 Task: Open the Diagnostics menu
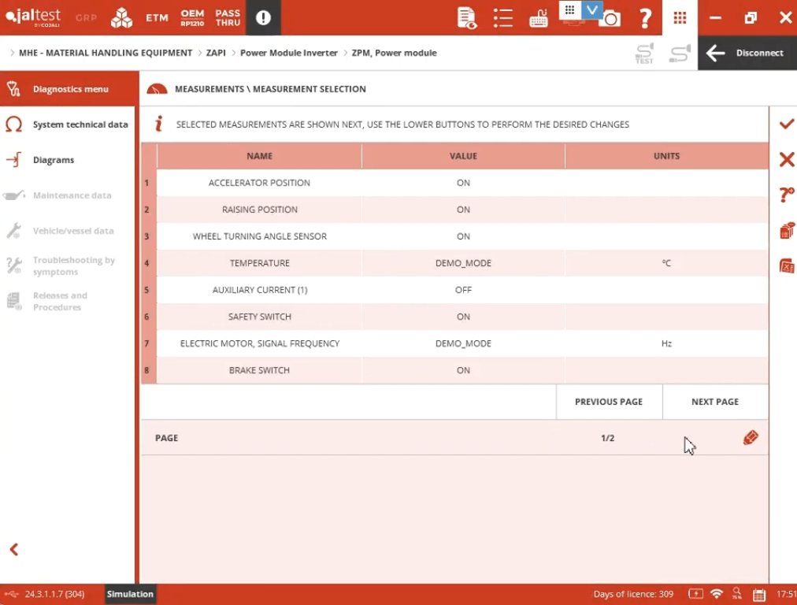[x=68, y=89]
